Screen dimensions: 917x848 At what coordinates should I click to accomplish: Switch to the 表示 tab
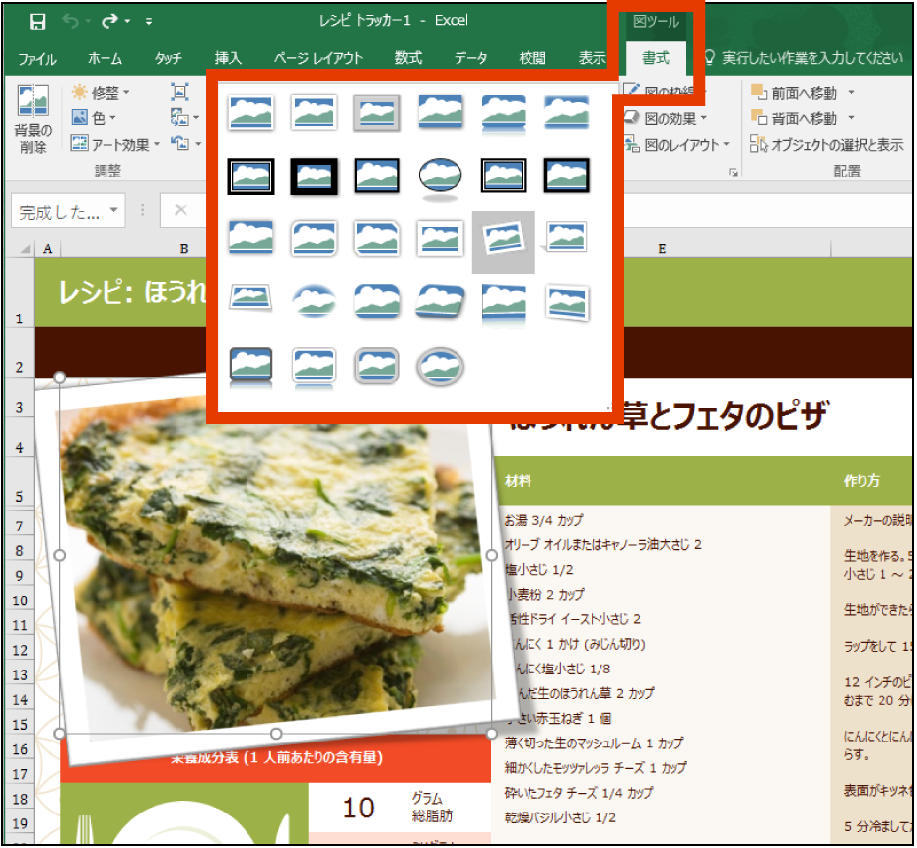(x=592, y=58)
